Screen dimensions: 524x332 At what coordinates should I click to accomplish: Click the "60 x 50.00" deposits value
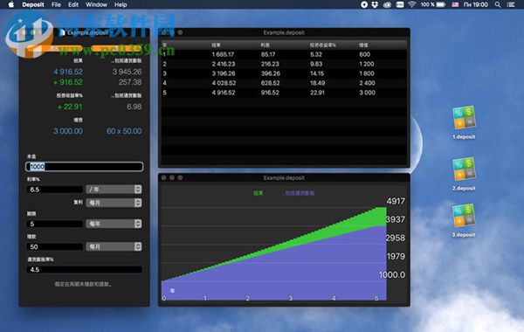point(124,131)
